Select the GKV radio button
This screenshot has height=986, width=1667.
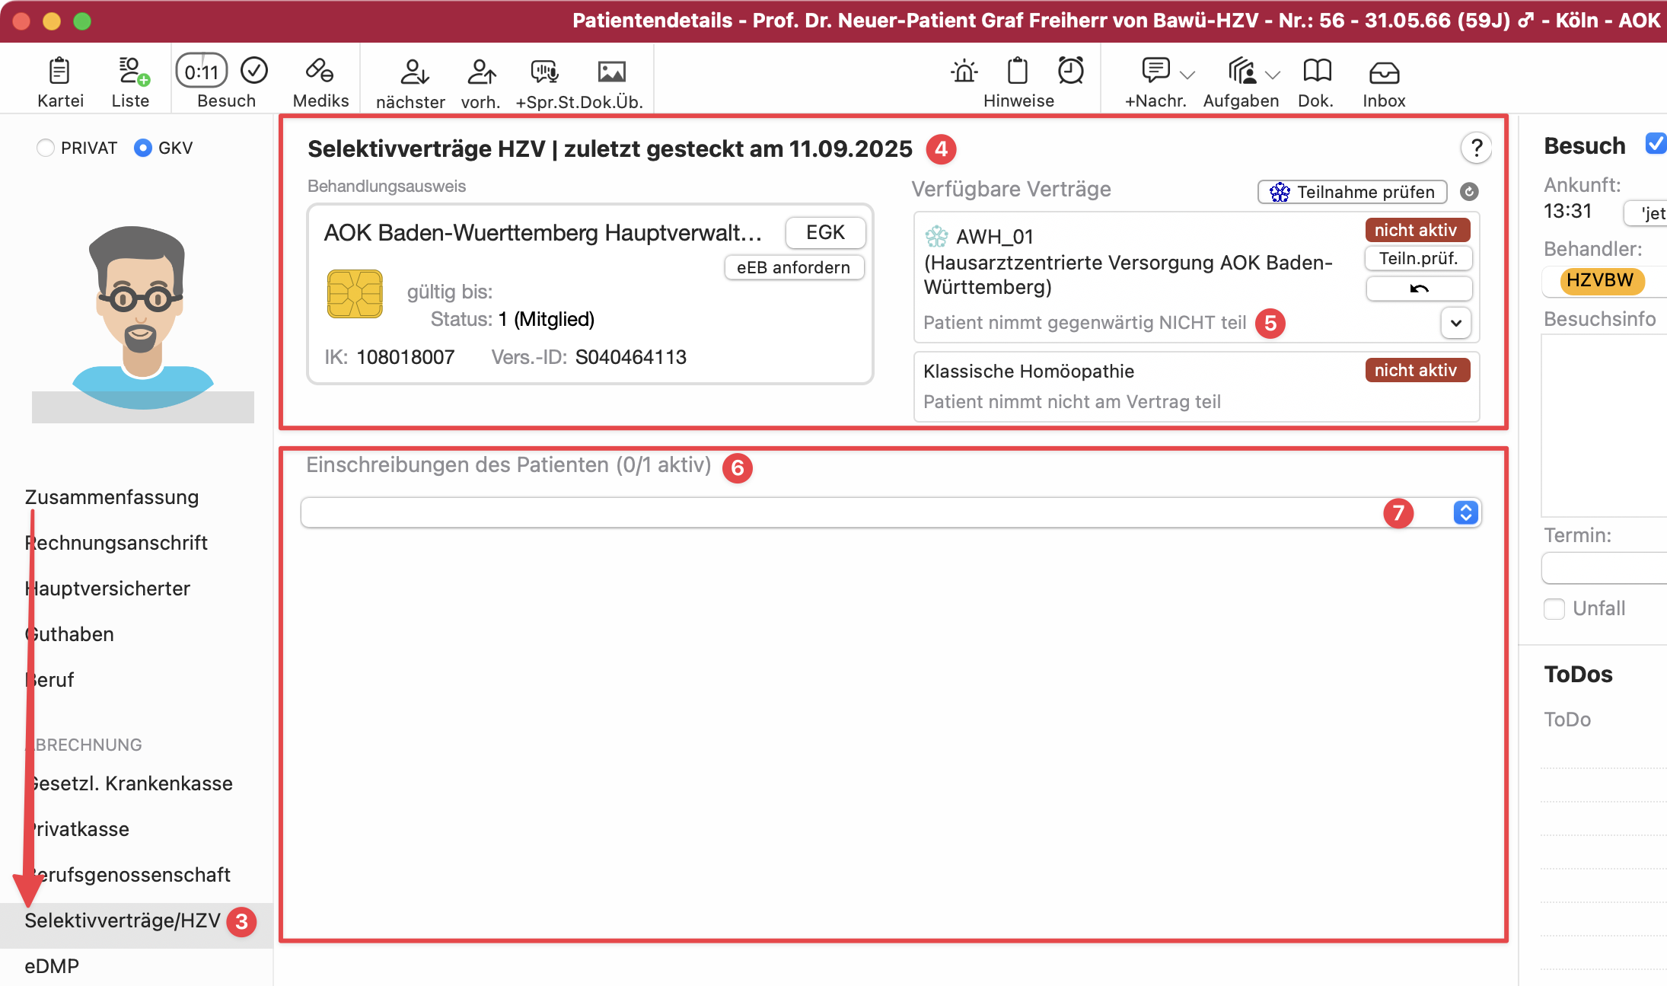143,148
